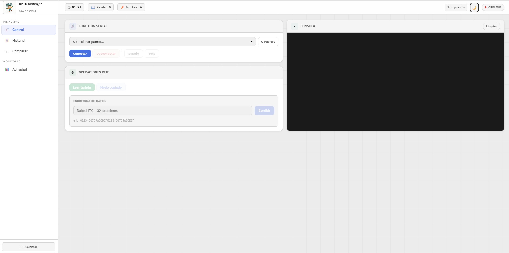Enable Modo copiado
Screen dimensions: 509x253
(111, 87)
